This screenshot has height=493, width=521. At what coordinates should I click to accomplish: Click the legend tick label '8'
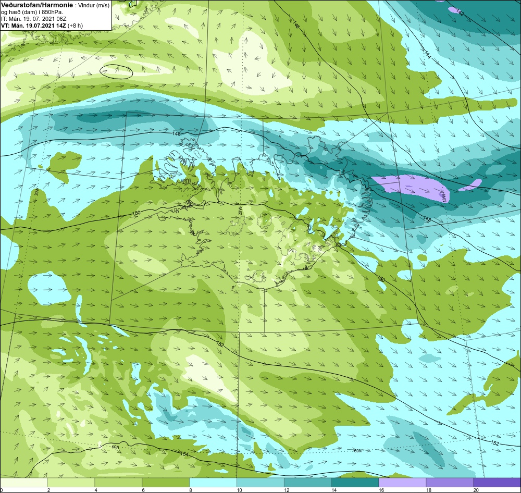(190, 490)
